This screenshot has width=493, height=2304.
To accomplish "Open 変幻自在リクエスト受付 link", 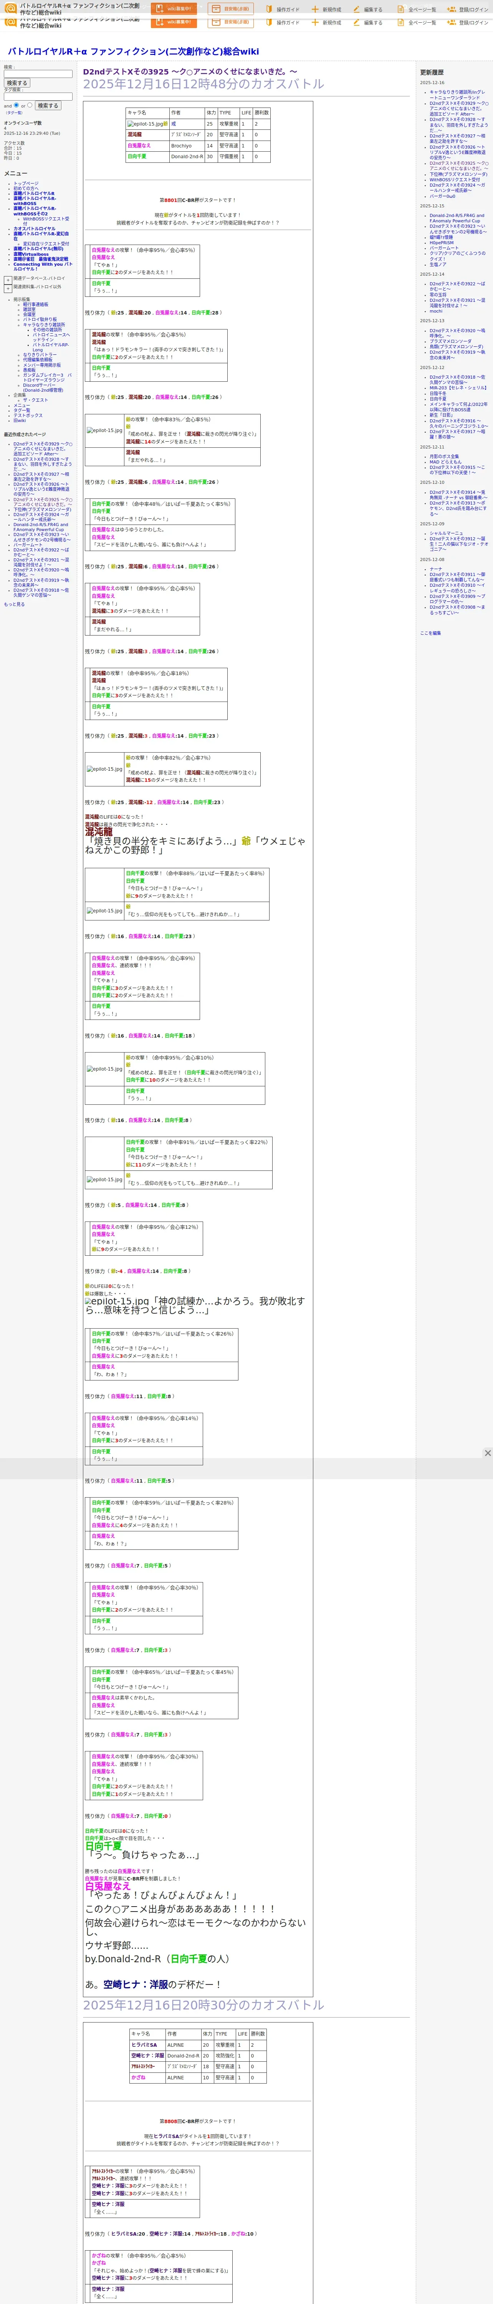I will click(x=46, y=244).
